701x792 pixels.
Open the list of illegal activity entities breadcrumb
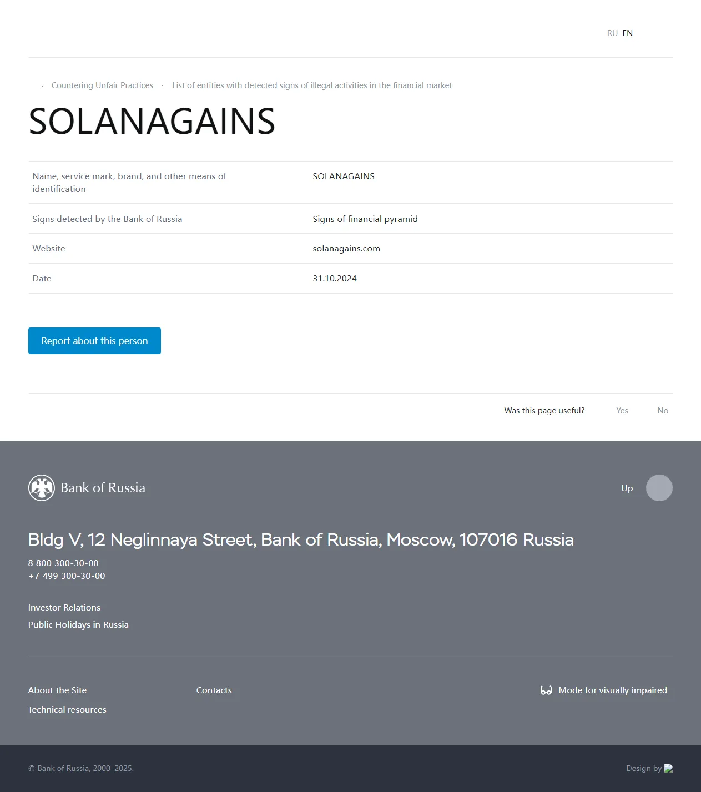click(x=312, y=85)
